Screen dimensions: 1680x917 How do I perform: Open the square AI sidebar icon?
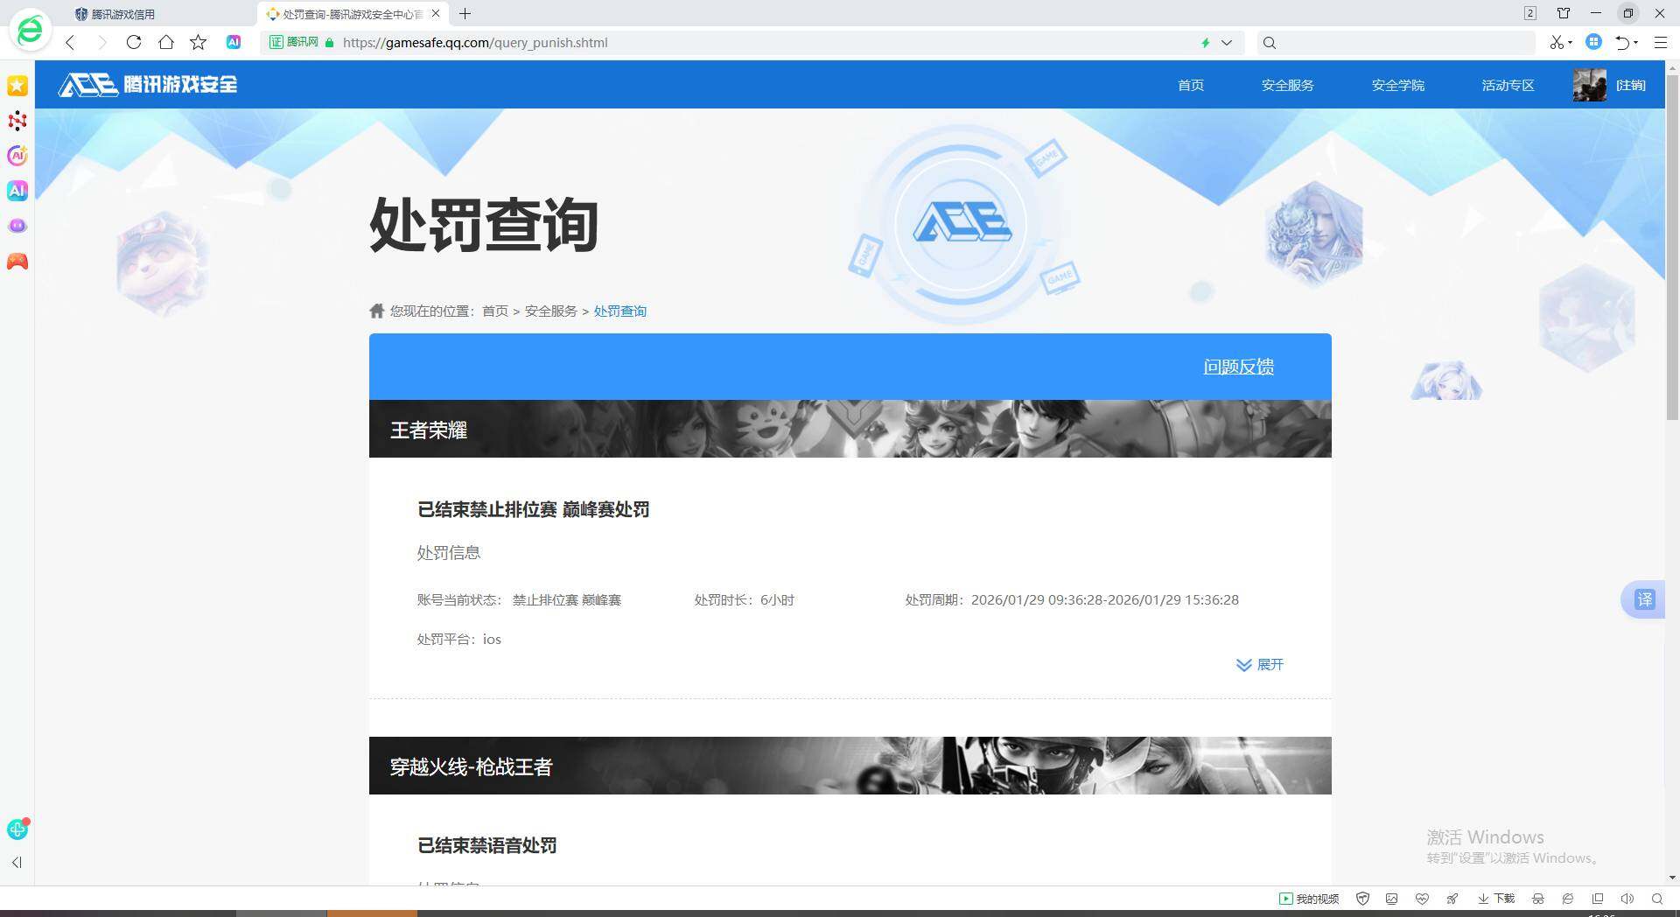pyautogui.click(x=17, y=191)
